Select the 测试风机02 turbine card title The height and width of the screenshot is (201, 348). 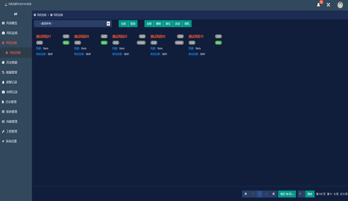[158, 36]
